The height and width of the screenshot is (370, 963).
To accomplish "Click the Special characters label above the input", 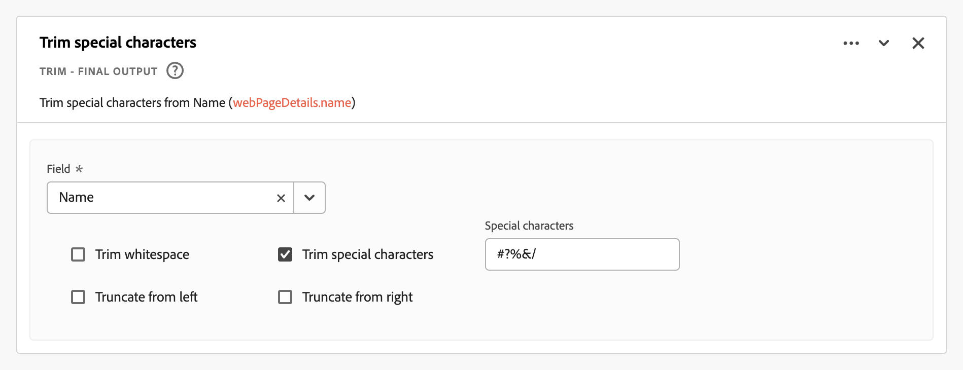I will [x=529, y=226].
